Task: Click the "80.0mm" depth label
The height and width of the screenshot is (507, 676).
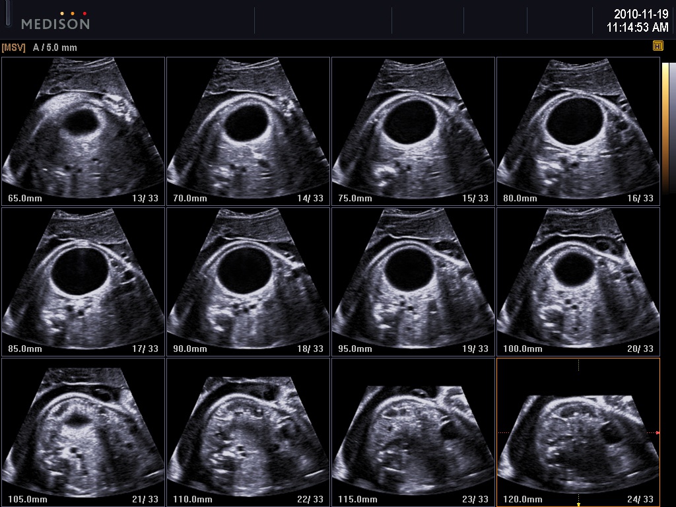Action: coord(520,198)
